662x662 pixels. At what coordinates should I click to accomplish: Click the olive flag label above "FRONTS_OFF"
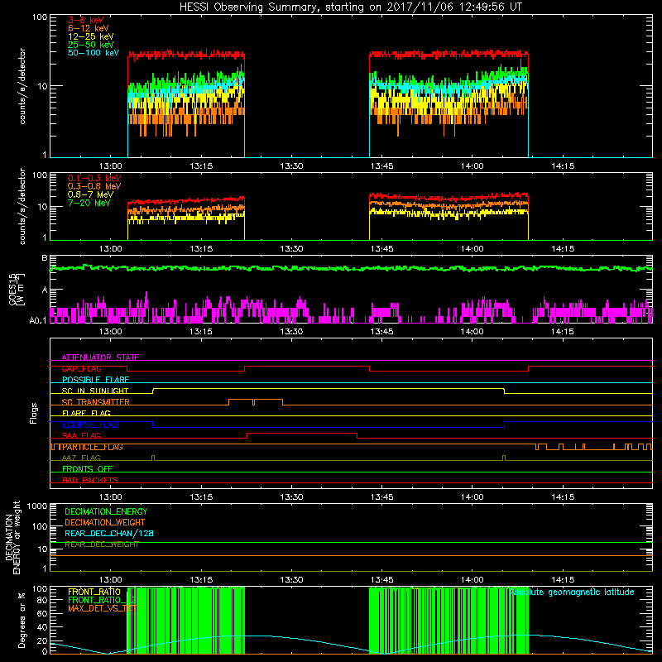(81, 458)
